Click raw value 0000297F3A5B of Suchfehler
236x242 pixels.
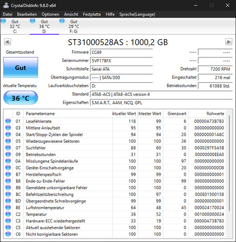[x=209, y=148]
